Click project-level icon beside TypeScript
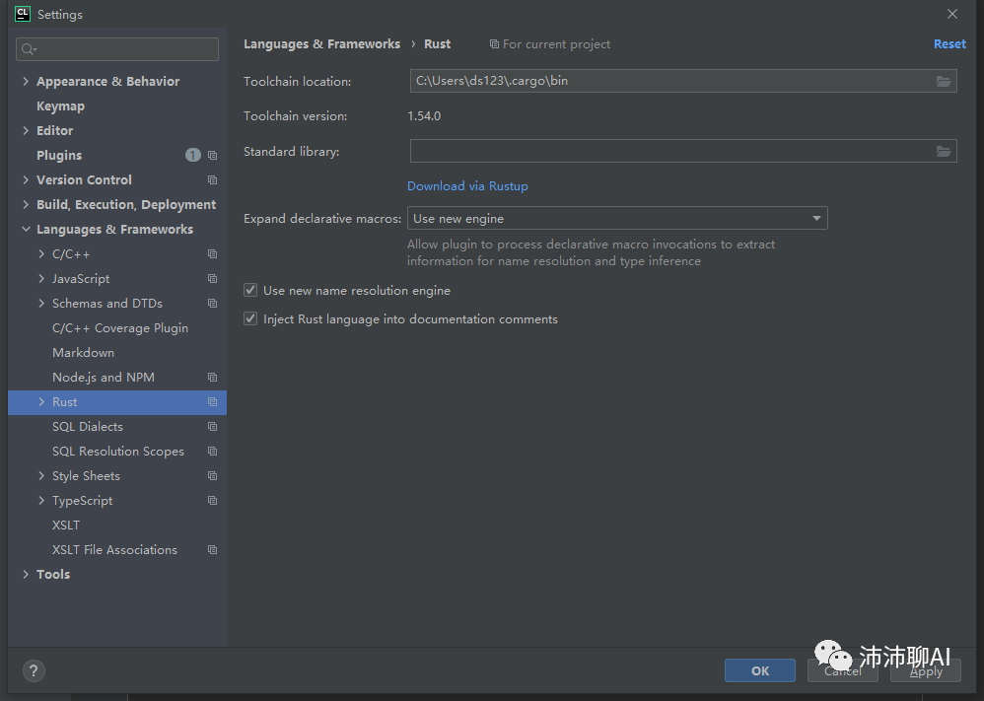 point(212,501)
